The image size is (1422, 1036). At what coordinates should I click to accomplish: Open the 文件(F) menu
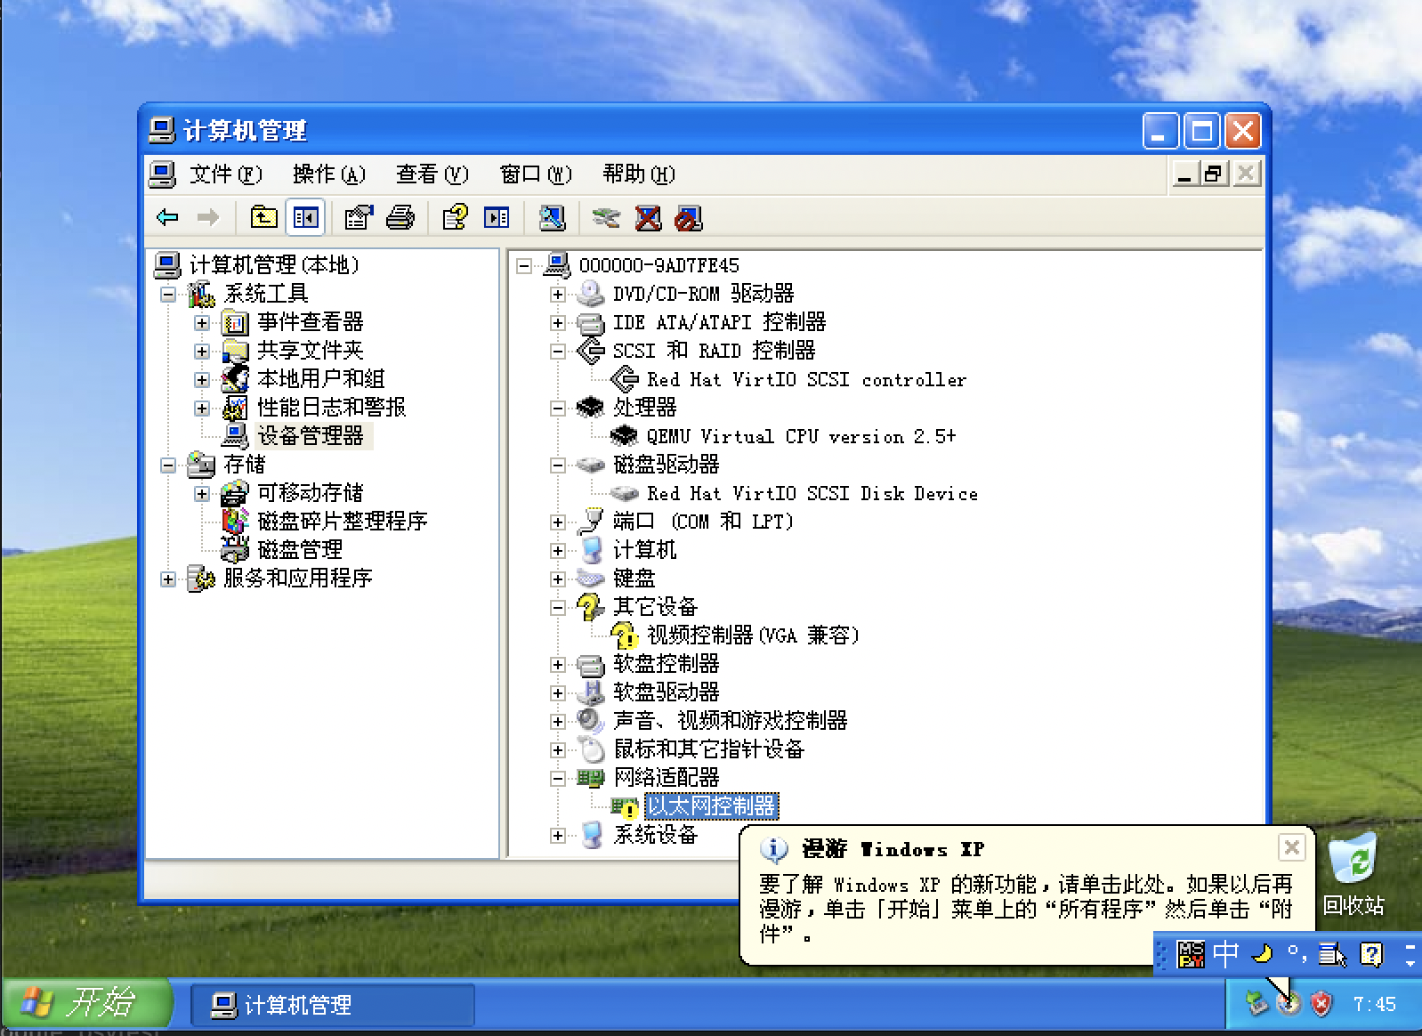225,174
